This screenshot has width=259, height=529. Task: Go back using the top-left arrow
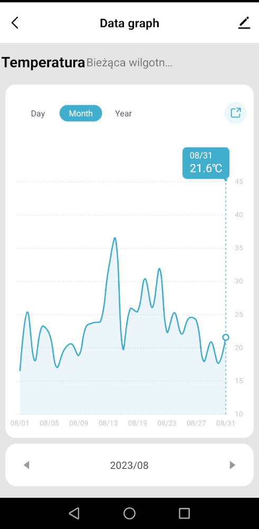pos(15,23)
